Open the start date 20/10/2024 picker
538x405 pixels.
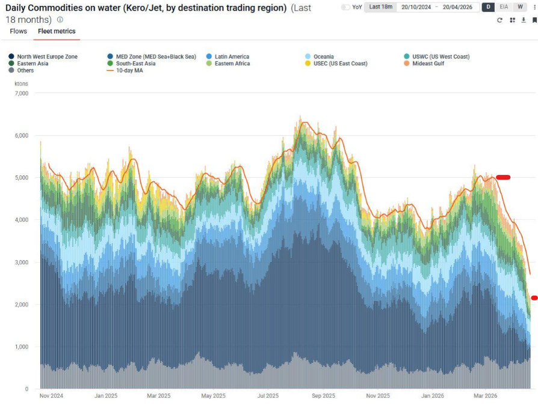pyautogui.click(x=416, y=7)
